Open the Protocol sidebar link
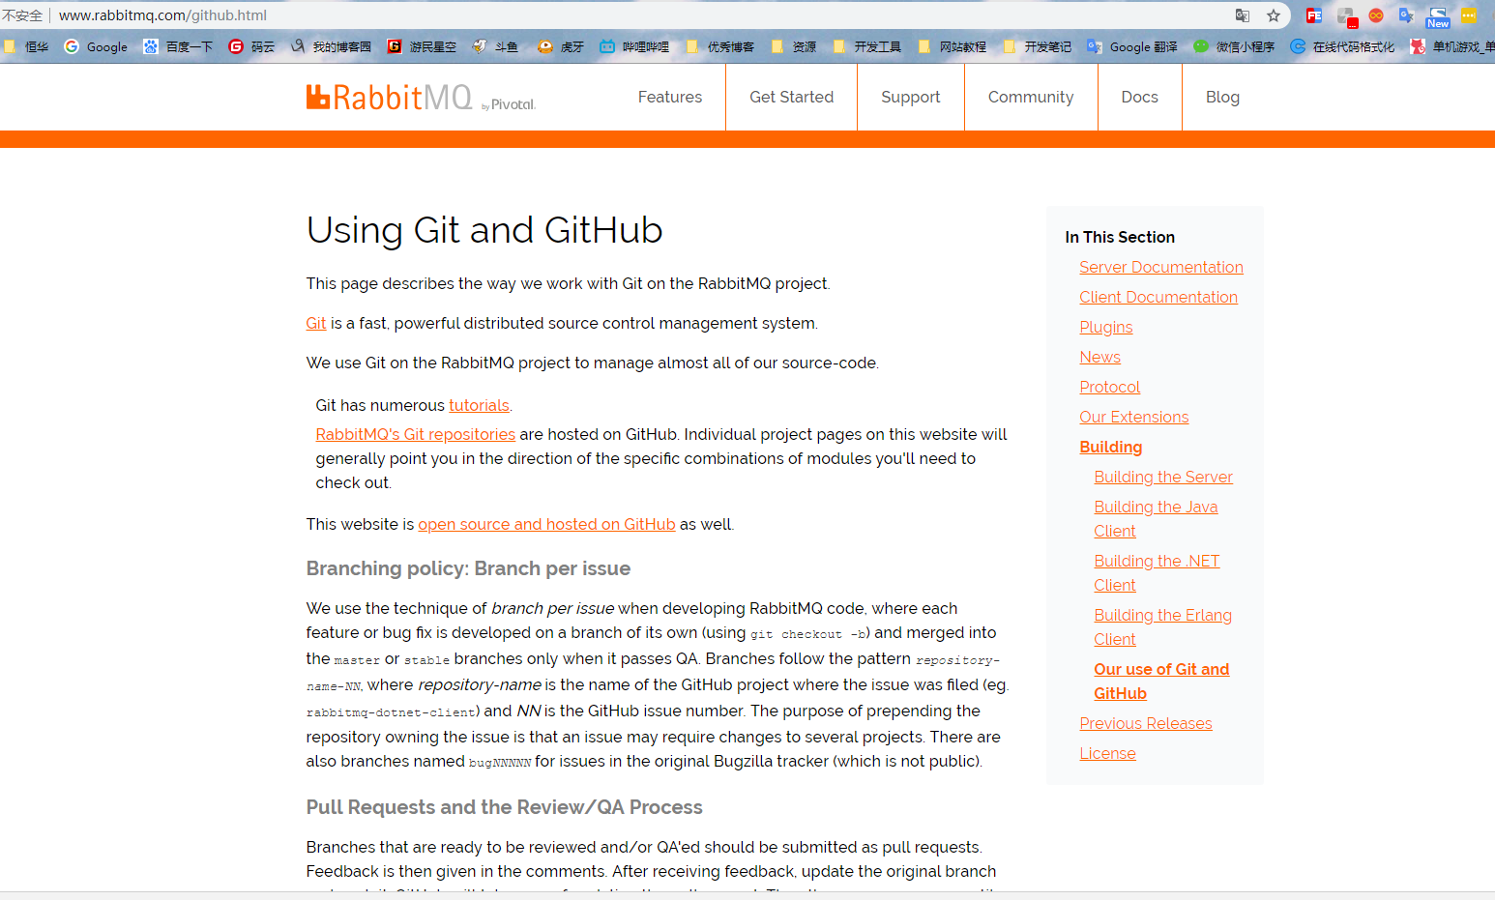 [x=1110, y=387]
